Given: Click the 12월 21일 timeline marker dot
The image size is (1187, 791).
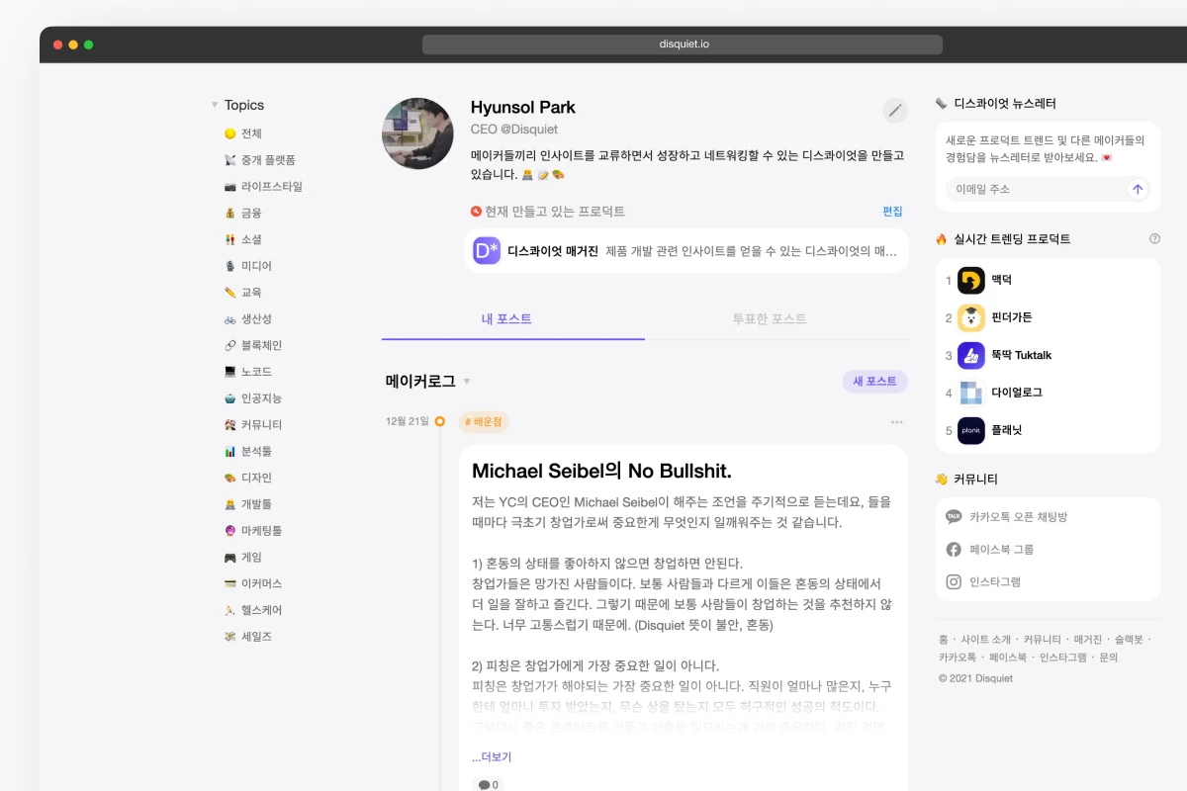Looking at the screenshot, I should [x=440, y=422].
